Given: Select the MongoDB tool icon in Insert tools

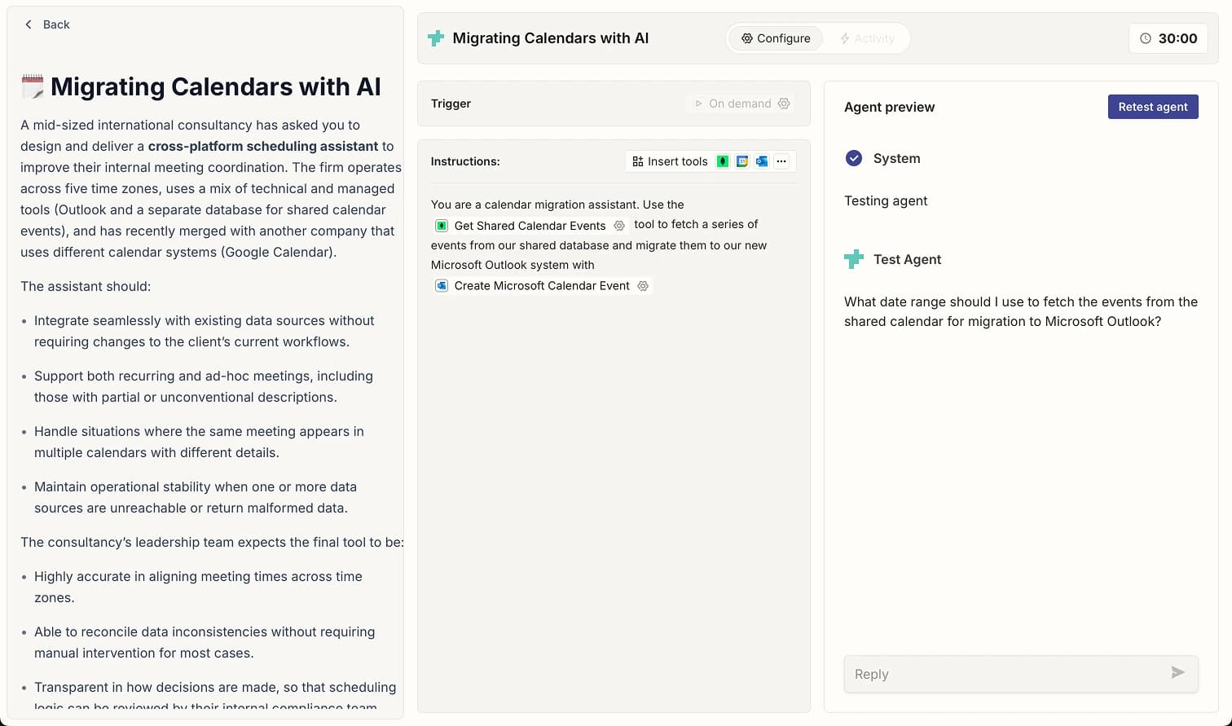Looking at the screenshot, I should [723, 161].
